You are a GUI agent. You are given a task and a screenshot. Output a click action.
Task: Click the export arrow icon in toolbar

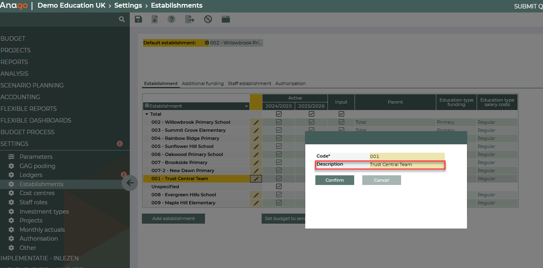point(190,19)
